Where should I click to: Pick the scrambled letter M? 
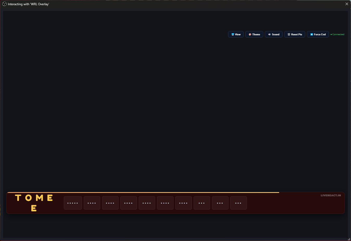pyautogui.click(x=40, y=198)
